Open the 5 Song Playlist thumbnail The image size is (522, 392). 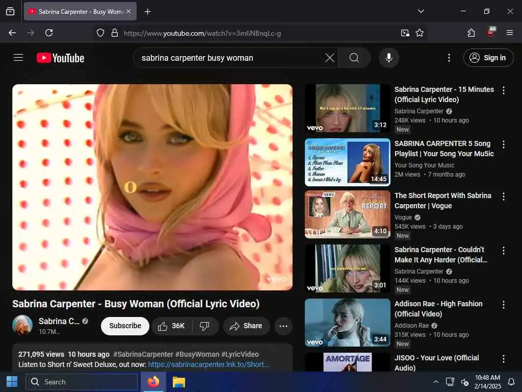[x=347, y=162]
